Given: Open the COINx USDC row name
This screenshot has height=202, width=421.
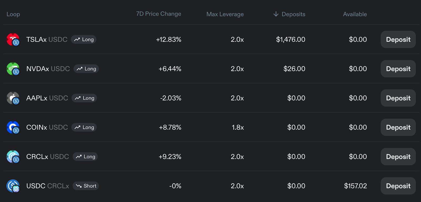Looking at the screenshot, I should click(x=47, y=127).
